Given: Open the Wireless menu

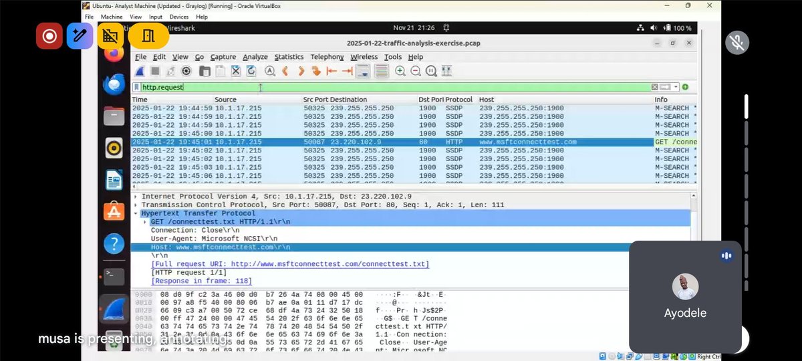Looking at the screenshot, I should 364,57.
